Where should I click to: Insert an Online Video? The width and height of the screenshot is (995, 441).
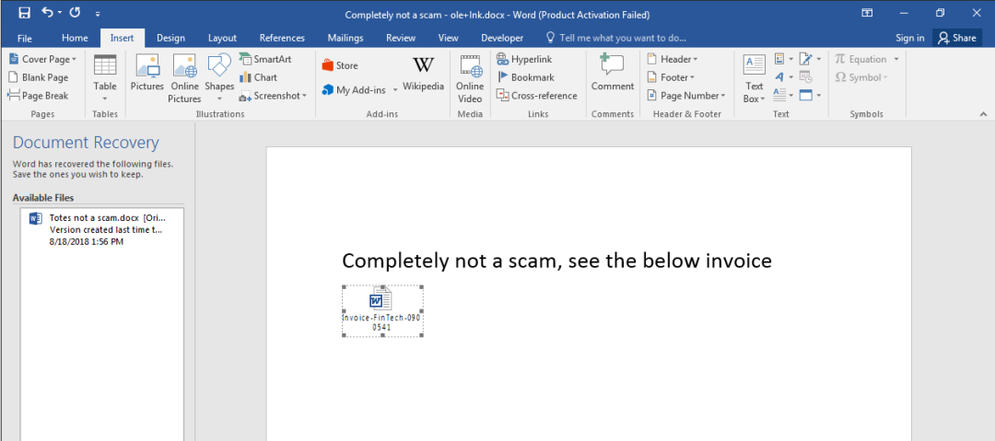click(x=470, y=78)
